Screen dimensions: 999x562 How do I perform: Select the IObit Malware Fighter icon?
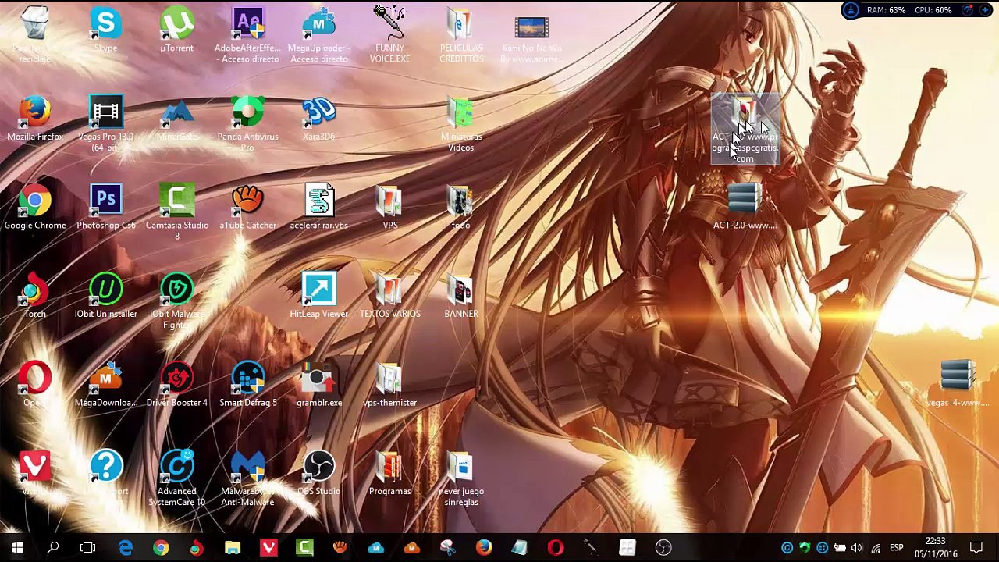point(176,301)
